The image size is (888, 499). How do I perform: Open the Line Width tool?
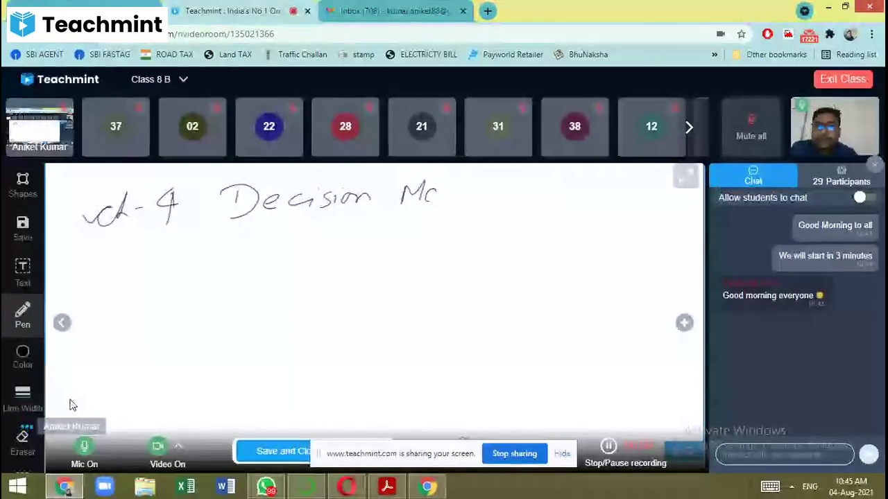pyautogui.click(x=22, y=399)
